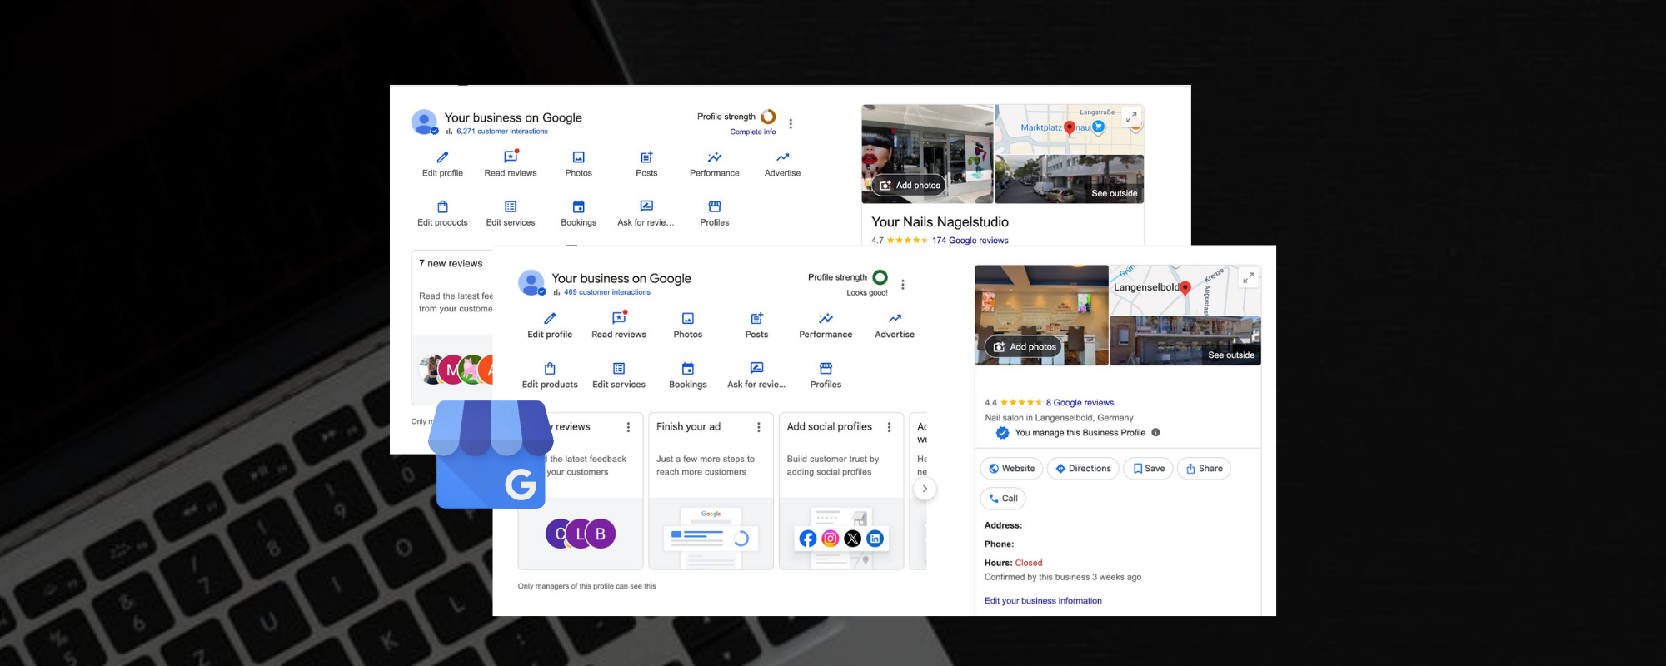Open Posts in the back window
This screenshot has width=1666, height=666.
pyautogui.click(x=646, y=164)
